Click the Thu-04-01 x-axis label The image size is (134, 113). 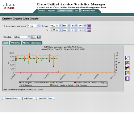[x=79, y=77]
